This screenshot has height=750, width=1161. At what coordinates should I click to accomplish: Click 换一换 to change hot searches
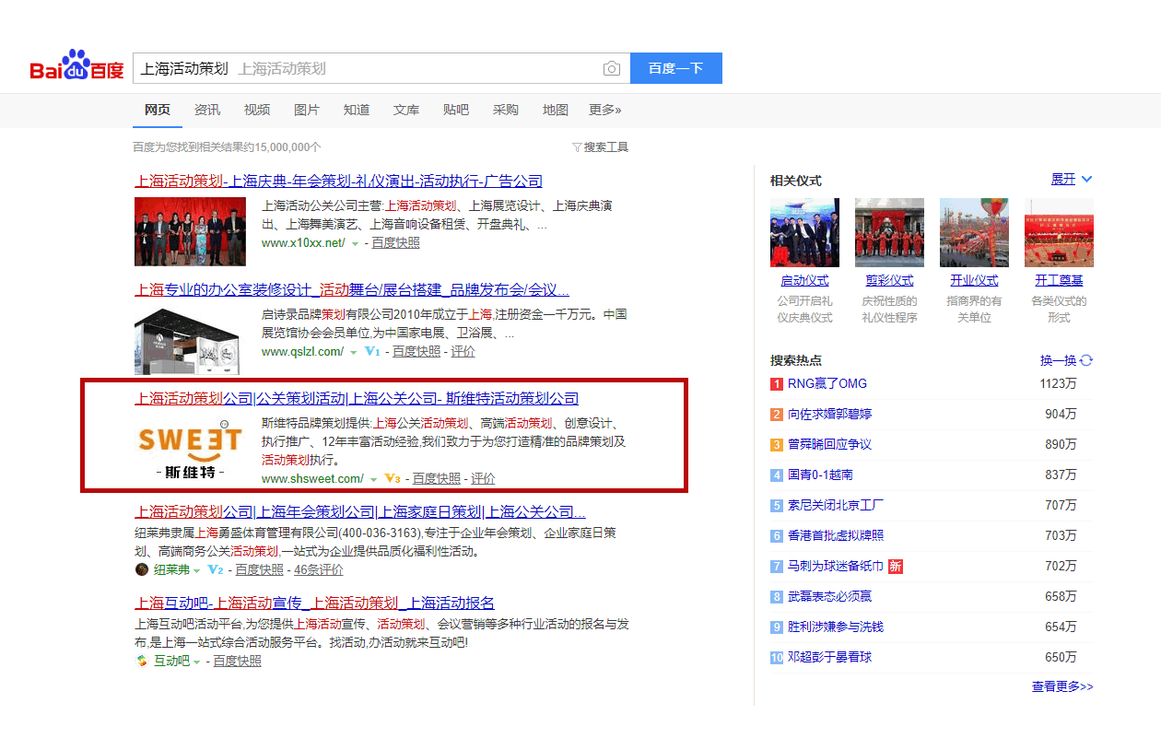tap(1058, 360)
